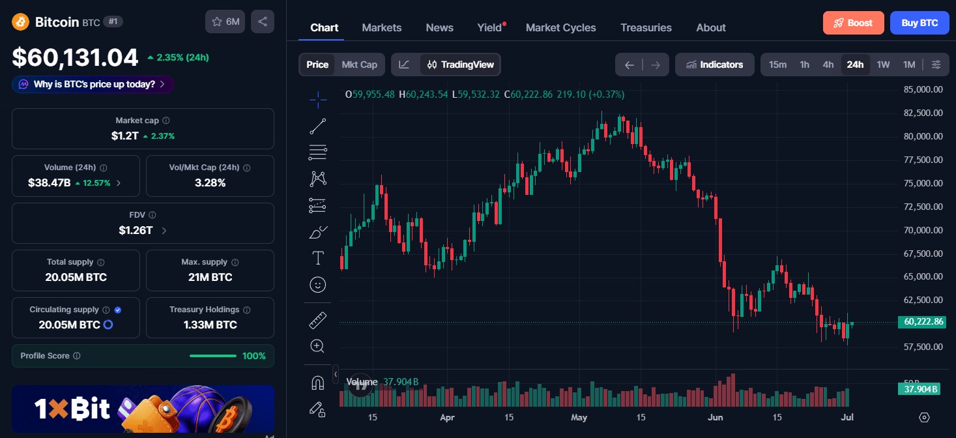
Task: Select the 1W timeframe
Action: click(x=883, y=65)
